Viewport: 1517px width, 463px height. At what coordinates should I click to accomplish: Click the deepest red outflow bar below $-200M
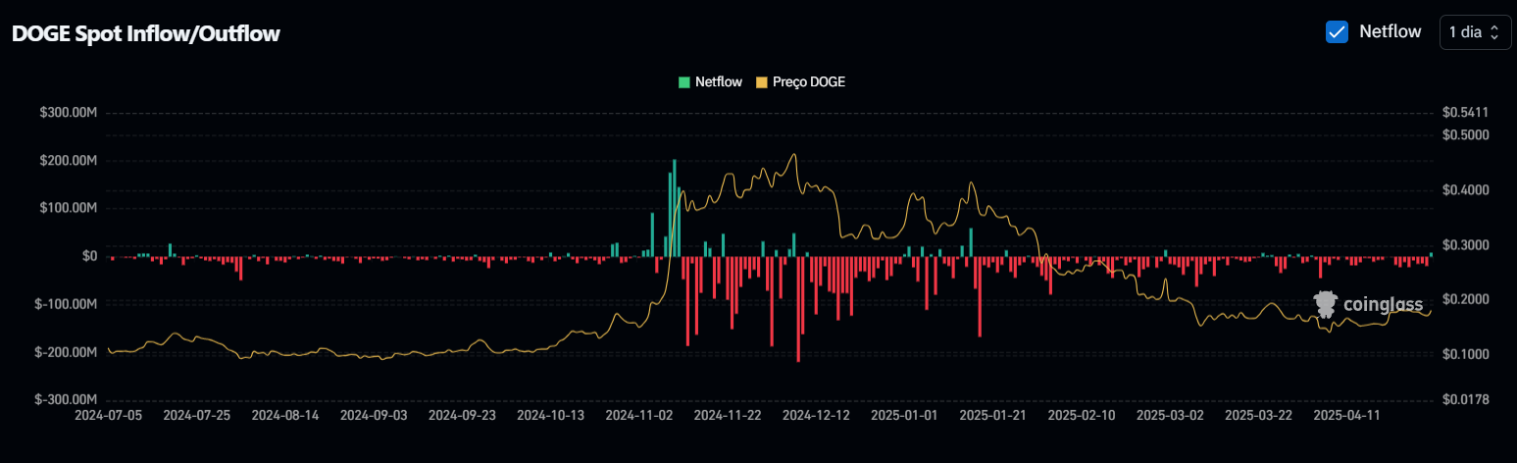798,309
